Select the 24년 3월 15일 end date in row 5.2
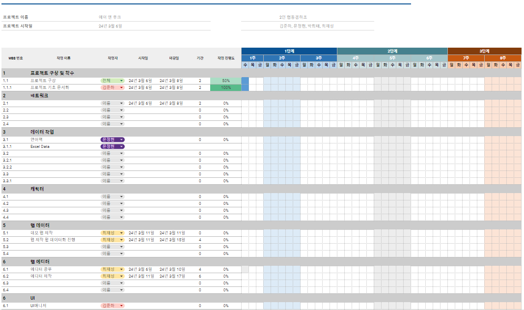The width and height of the screenshot is (524, 310). (172, 240)
